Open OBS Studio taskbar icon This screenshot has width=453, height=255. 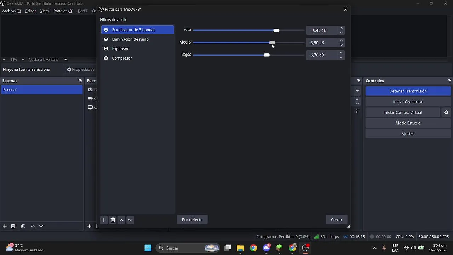(x=305, y=248)
